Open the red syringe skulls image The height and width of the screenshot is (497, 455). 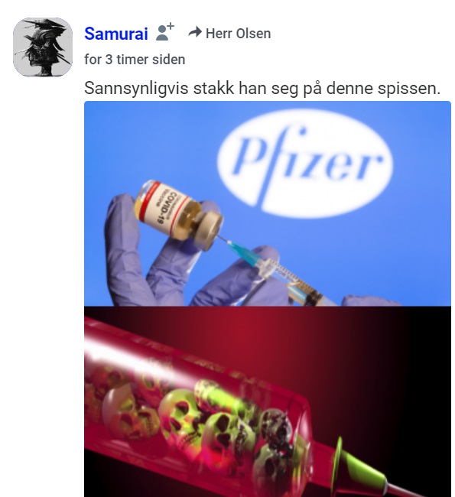pyautogui.click(x=268, y=401)
